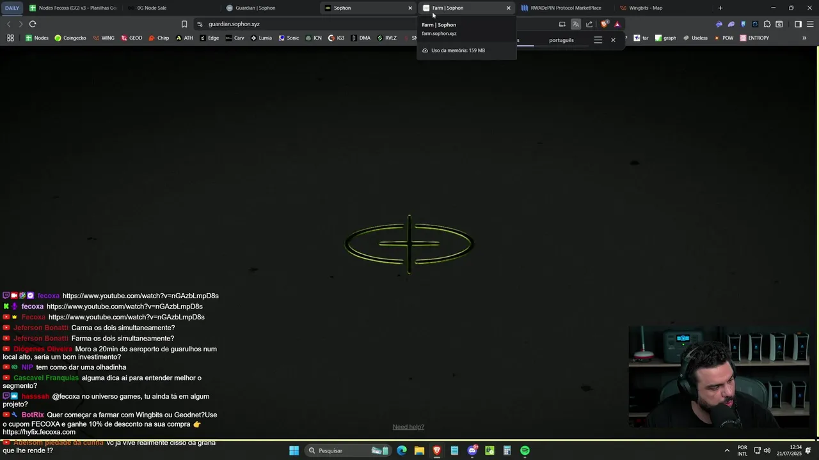Open Microsoft Edge from the taskbar
Viewport: 819px width, 460px height.
pos(402,450)
